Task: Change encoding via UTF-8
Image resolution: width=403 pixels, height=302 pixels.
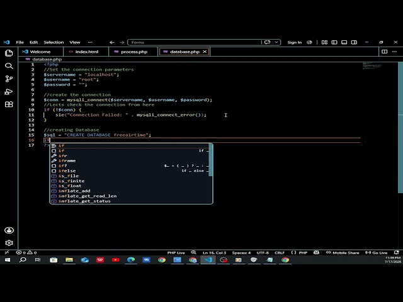Action: [x=263, y=253]
